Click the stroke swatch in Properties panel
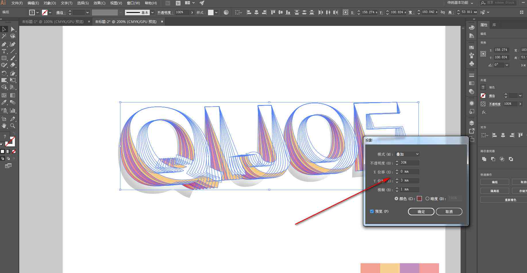This screenshot has width=527, height=273. (x=483, y=96)
